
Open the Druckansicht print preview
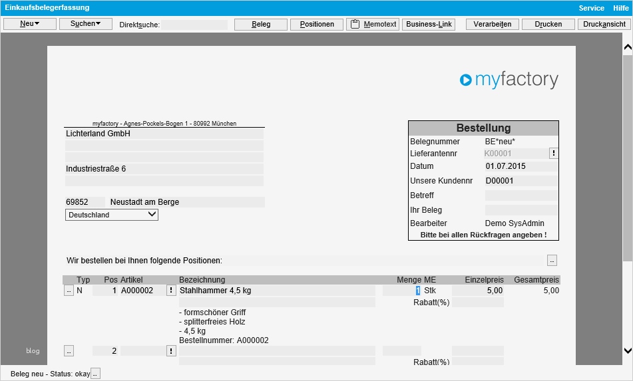click(x=604, y=24)
